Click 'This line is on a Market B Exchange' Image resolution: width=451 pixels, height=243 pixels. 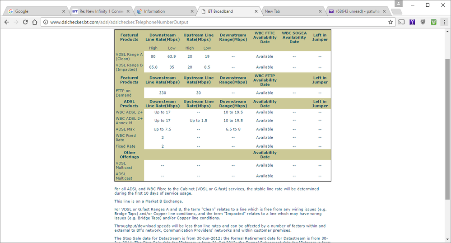coord(149,201)
